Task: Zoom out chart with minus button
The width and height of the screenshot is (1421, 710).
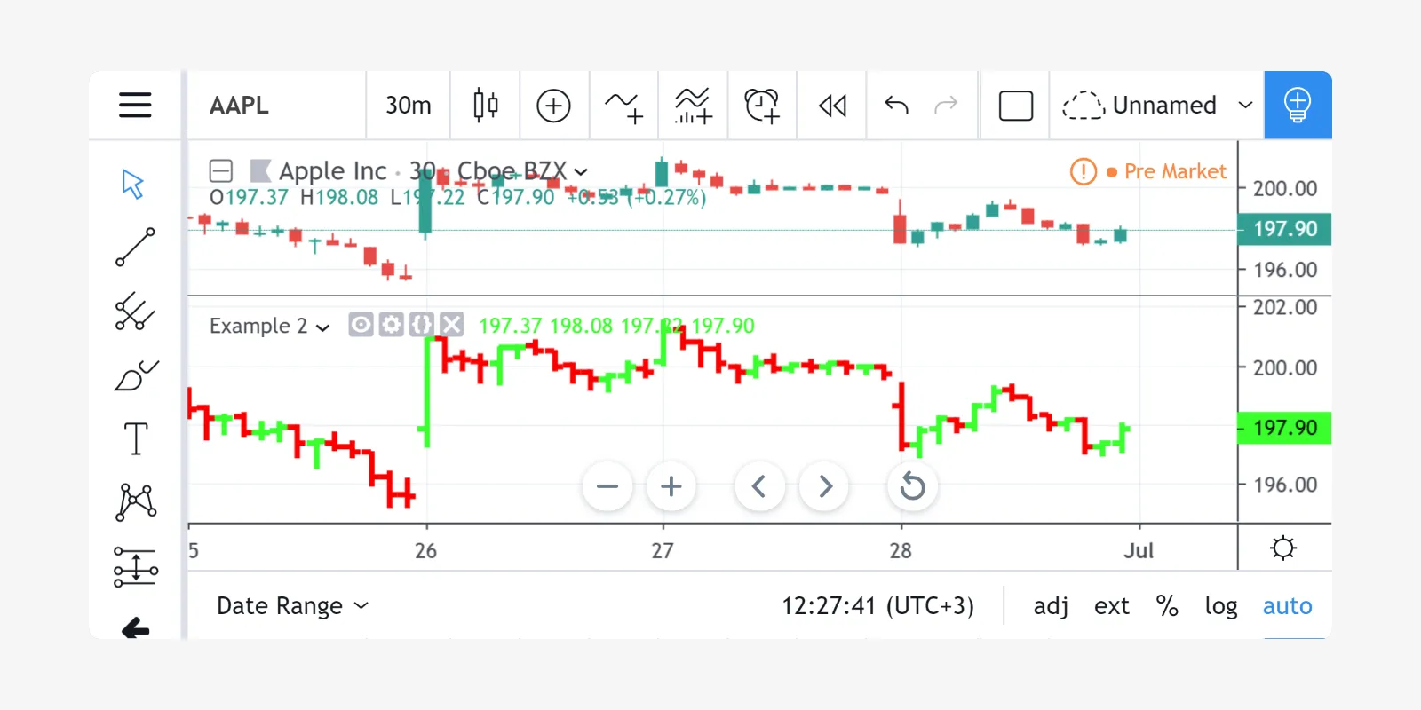Action: pyautogui.click(x=607, y=486)
